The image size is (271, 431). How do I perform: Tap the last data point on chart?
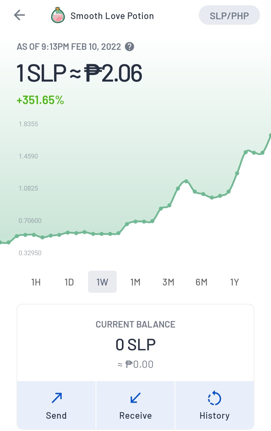(270, 135)
